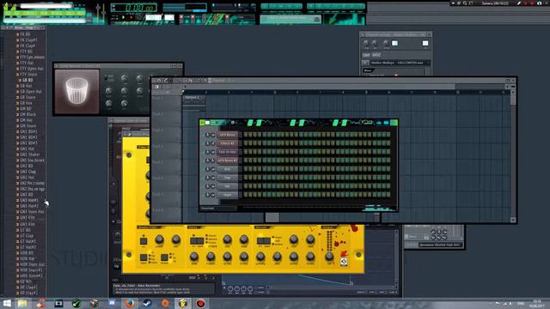Click the red record app taskbar icon
The width and height of the screenshot is (550, 309).
point(200,303)
